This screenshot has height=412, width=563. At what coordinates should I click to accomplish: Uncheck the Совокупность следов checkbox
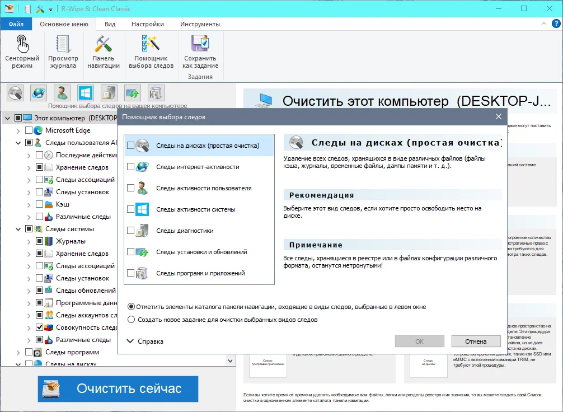point(40,327)
